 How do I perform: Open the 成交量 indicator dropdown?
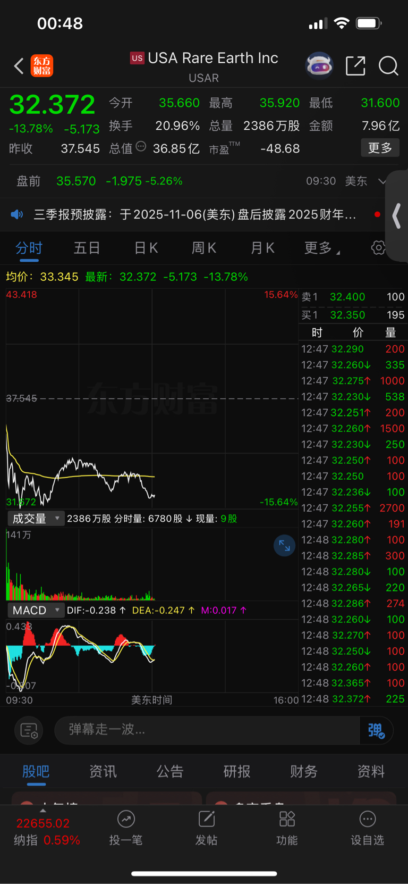coord(36,519)
